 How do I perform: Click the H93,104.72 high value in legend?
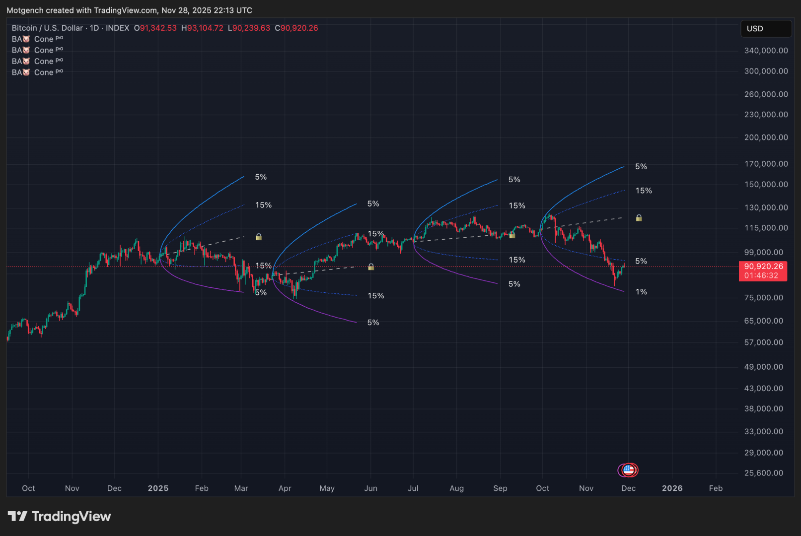click(202, 28)
